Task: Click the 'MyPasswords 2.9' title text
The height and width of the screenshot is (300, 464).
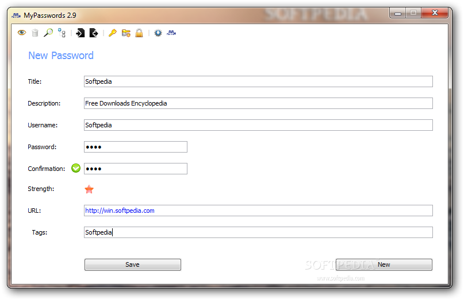Action: (50, 15)
